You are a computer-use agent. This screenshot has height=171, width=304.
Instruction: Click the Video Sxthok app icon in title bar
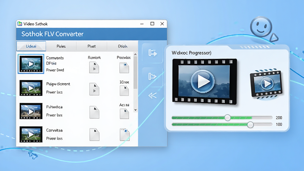point(20,24)
